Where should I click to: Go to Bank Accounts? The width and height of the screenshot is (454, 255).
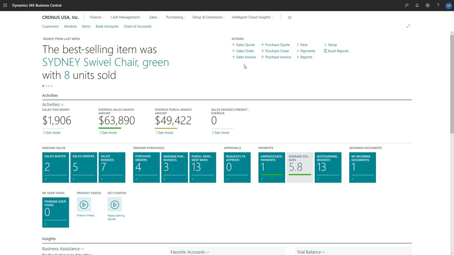[107, 27]
